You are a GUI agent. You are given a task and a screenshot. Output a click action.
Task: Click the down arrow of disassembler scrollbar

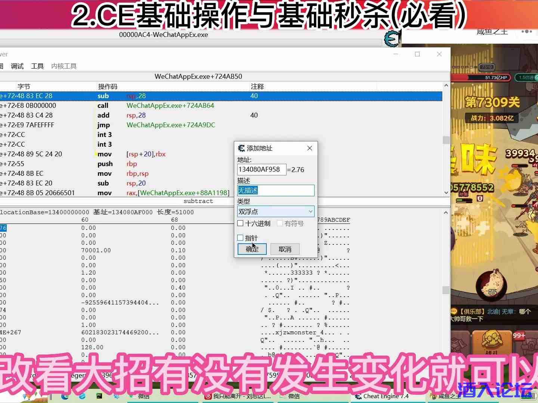click(x=446, y=193)
